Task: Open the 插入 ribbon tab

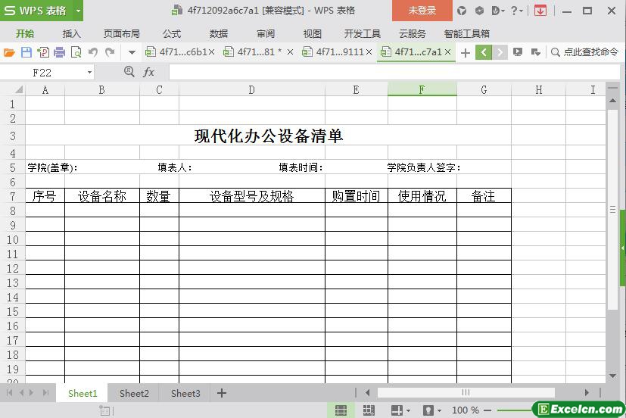Action: [71, 34]
